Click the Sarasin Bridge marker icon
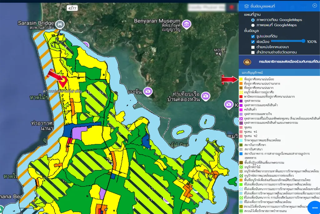 point(60,24)
